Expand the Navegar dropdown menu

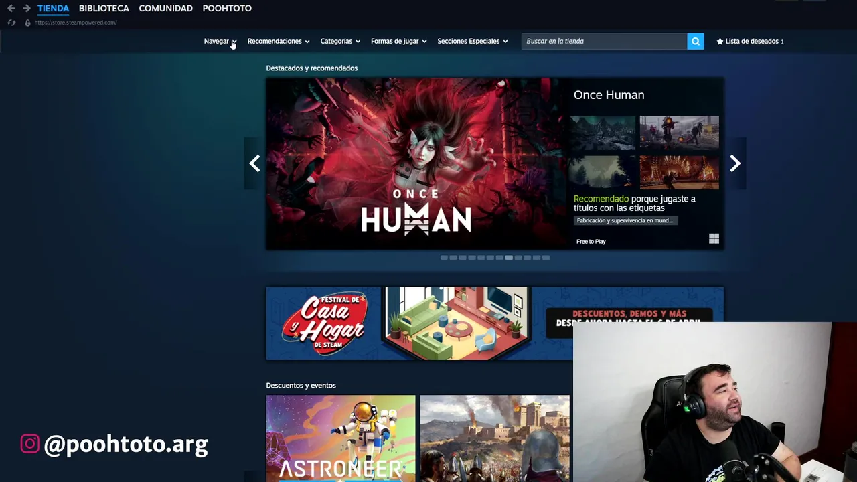[220, 42]
